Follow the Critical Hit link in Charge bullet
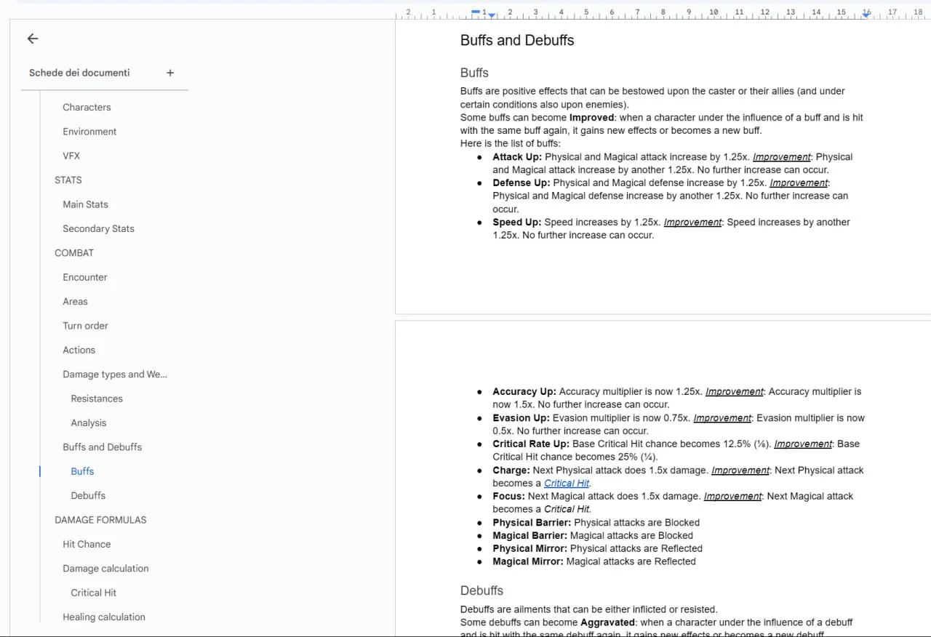 [x=567, y=484]
